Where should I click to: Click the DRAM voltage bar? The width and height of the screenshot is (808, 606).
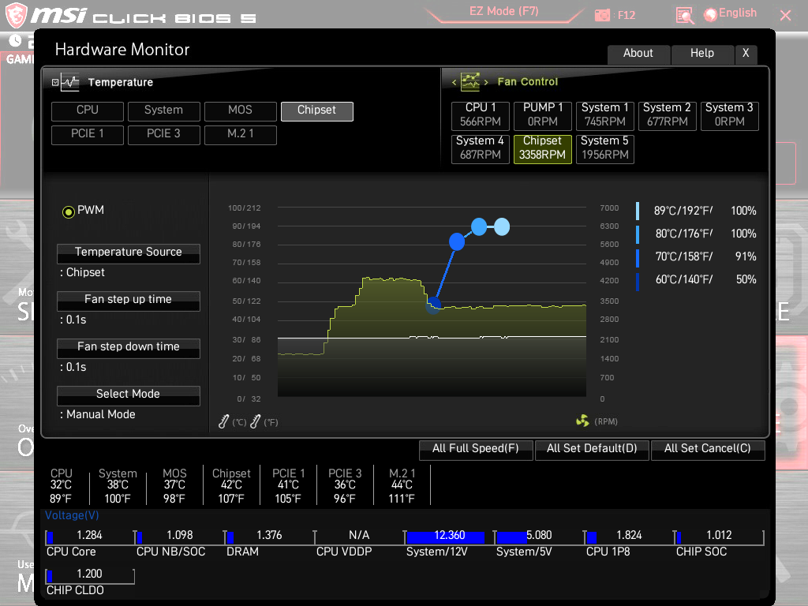270,537
